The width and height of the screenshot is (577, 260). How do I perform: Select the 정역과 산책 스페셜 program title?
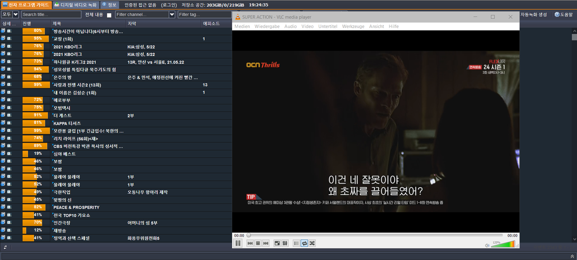(72, 237)
